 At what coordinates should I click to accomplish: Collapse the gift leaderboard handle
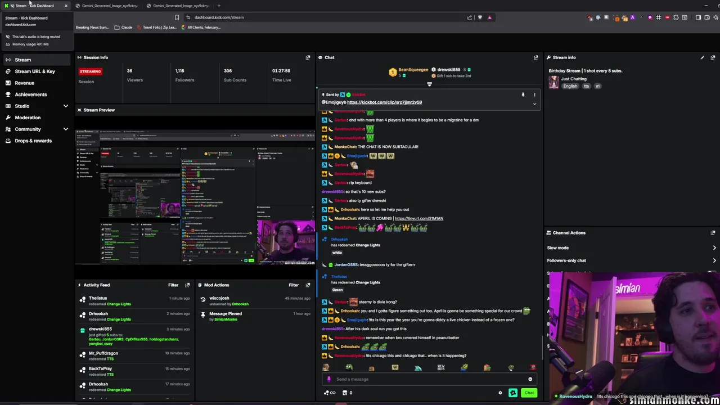tap(429, 84)
